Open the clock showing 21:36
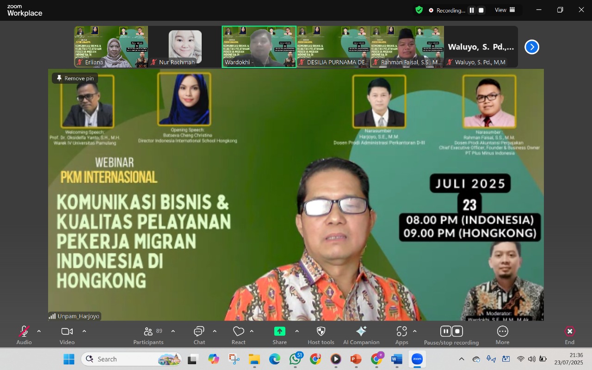Screen dimensions: 592x370 [x=570, y=359]
